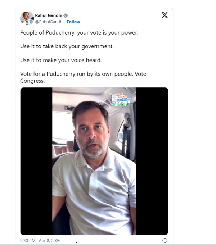216x245 pixels.
Task: Open Rahul Gandhi's profile avatar
Action: coord(27,18)
